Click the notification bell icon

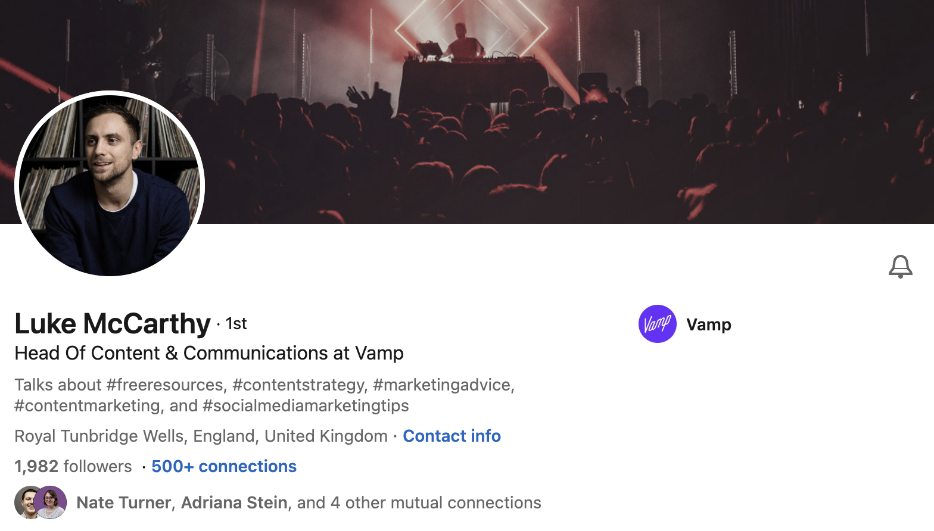(900, 266)
